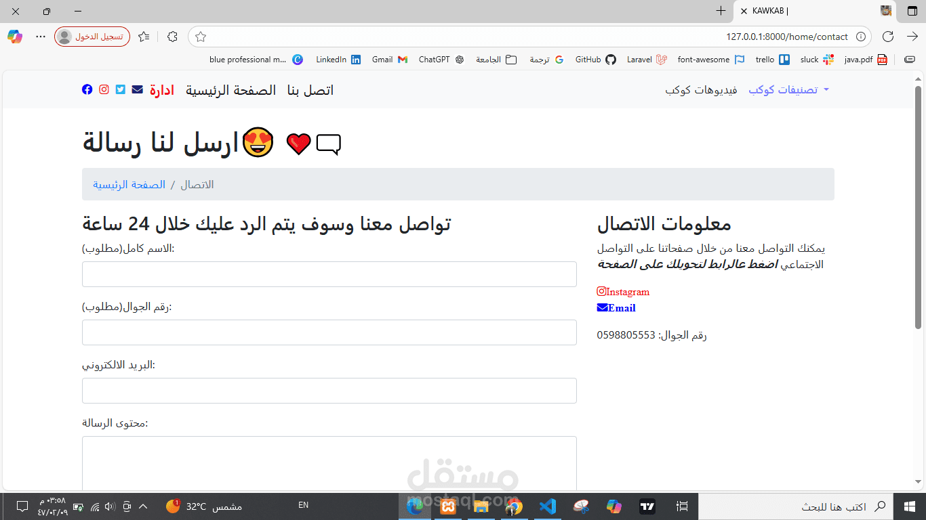Open the الجامعة bookmarks folder
Screen dimensions: 926x520
pos(496,60)
